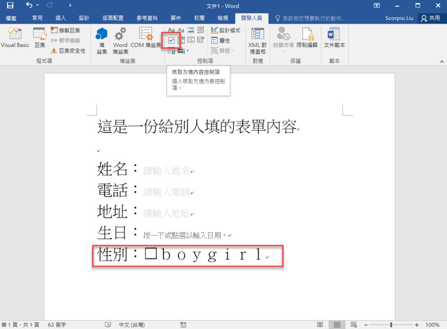Screen dimensions: 447x329
Task: Save the document
Action: [10, 5]
